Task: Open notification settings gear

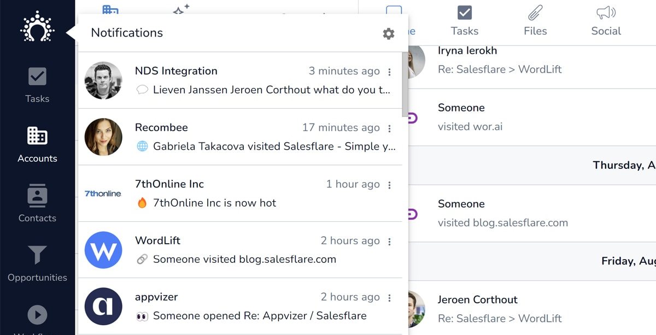Action: pyautogui.click(x=389, y=34)
